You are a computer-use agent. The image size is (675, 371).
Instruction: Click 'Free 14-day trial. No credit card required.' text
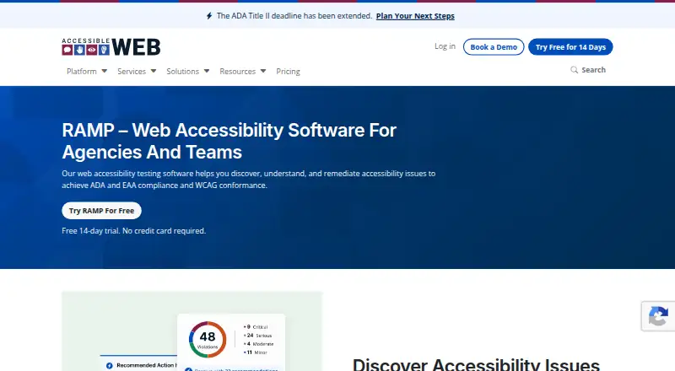click(134, 231)
